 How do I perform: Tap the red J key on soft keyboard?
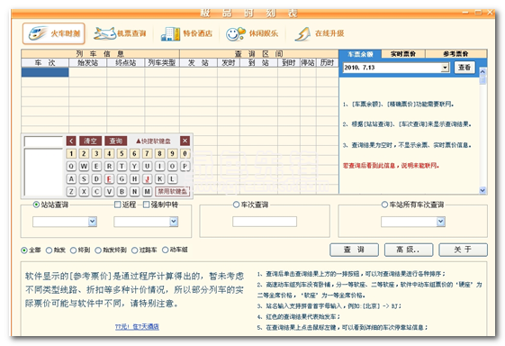pyautogui.click(x=148, y=178)
